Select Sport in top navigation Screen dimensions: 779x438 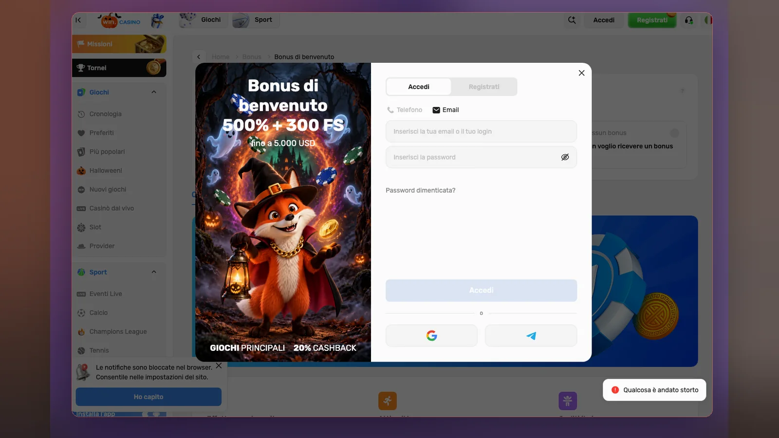(x=255, y=20)
